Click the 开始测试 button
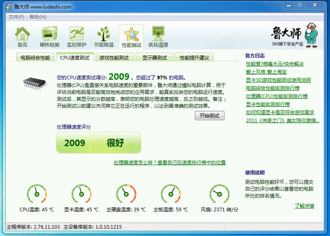The width and height of the screenshot is (330, 236). (x=209, y=116)
